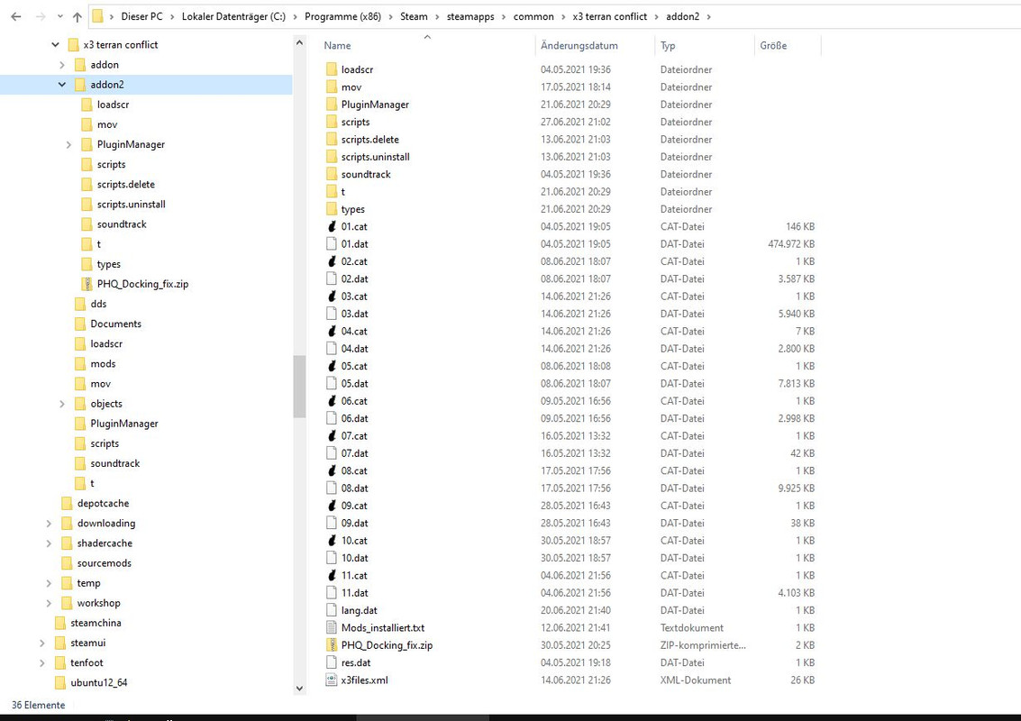The image size is (1021, 721).
Task: Go up one folder level arrow
Action: click(x=77, y=17)
